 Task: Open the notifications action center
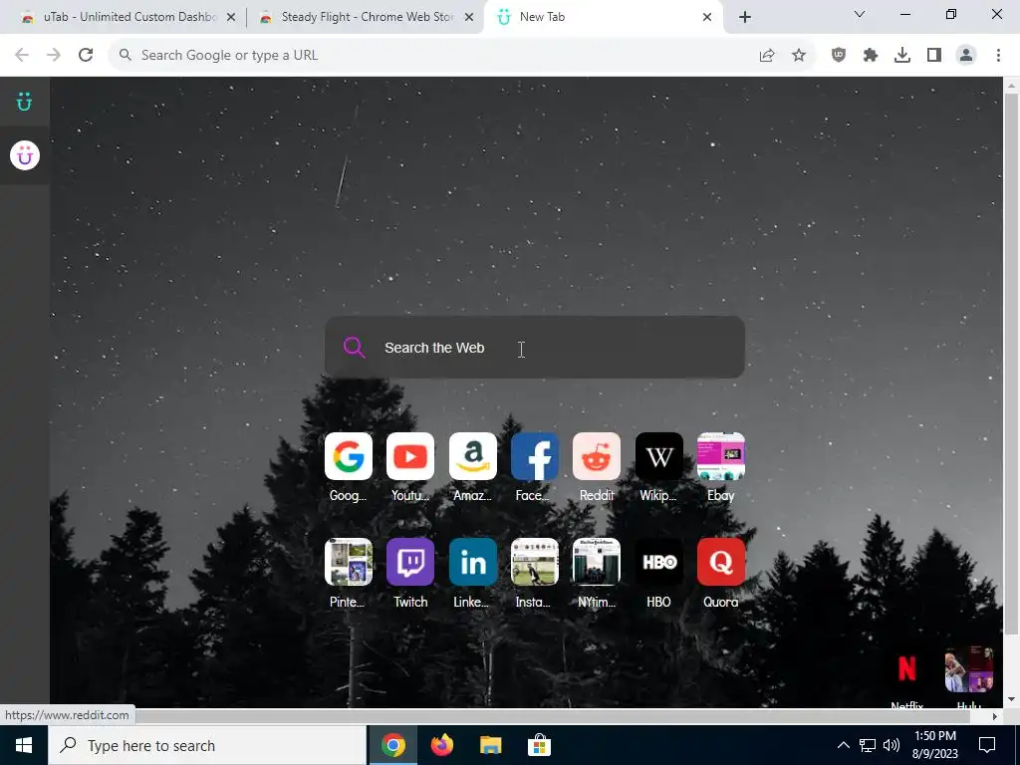point(987,745)
